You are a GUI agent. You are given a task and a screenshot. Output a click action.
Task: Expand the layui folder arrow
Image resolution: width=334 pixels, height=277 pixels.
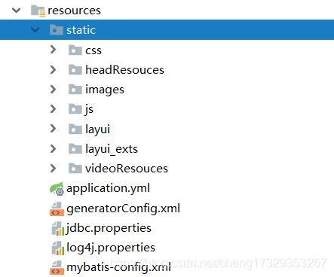click(x=53, y=129)
